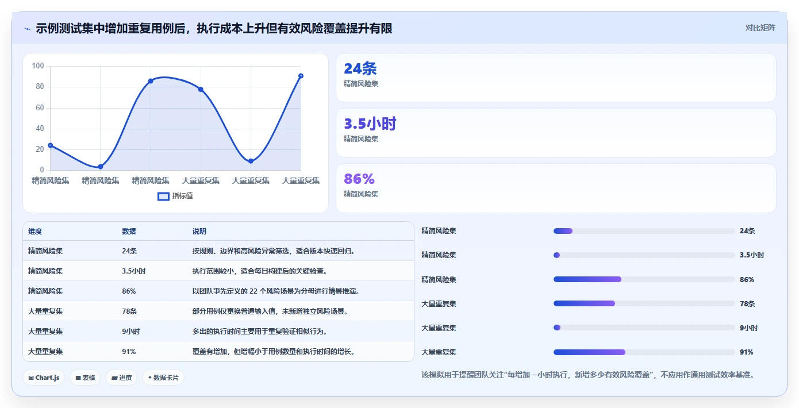Viewport: 799px width, 408px height.
Task: Select the chart data point at value 24
Action: 51,145
